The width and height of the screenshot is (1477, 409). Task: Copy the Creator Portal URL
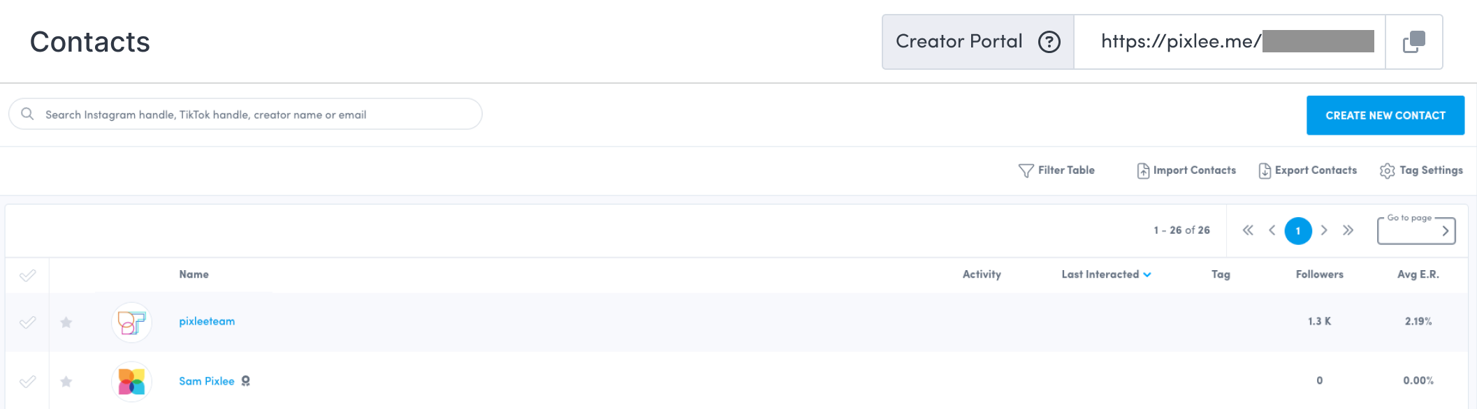(1413, 42)
